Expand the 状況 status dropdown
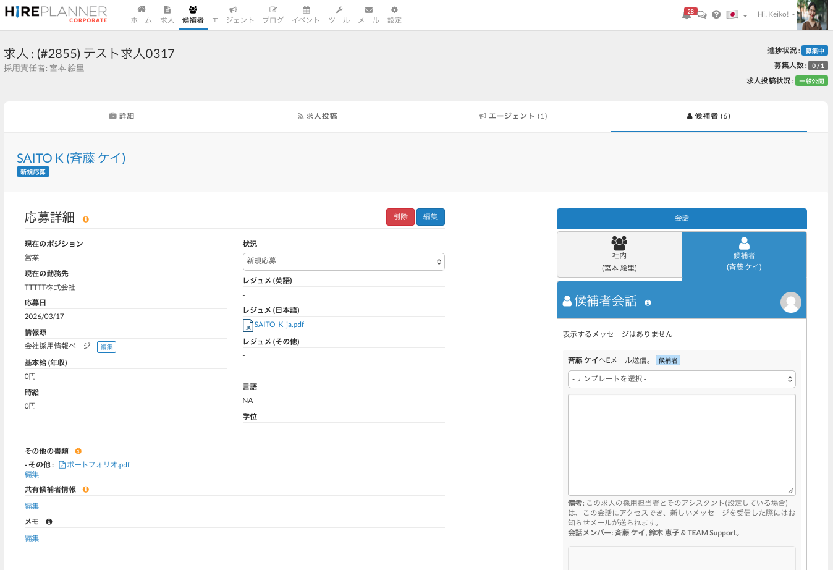Viewport: 833px width, 570px height. (x=344, y=262)
